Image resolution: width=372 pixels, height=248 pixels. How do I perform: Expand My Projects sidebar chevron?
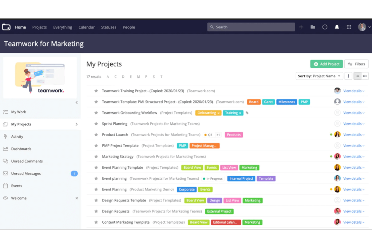coord(77,124)
